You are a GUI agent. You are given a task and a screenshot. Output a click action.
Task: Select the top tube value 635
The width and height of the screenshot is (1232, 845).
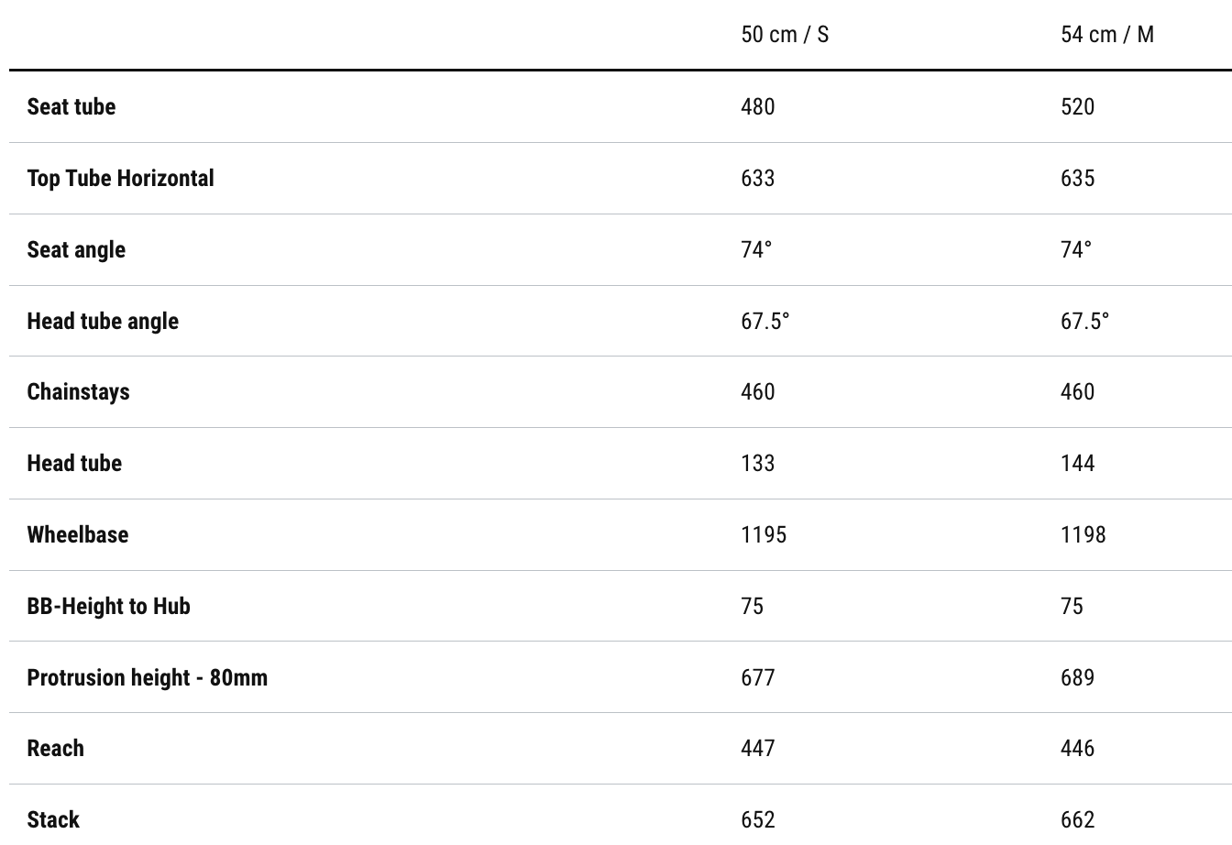click(1078, 178)
